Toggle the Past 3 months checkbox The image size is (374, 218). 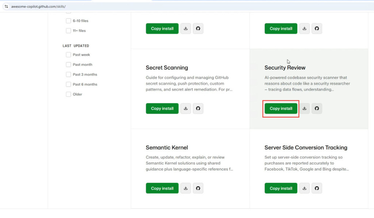click(x=68, y=74)
